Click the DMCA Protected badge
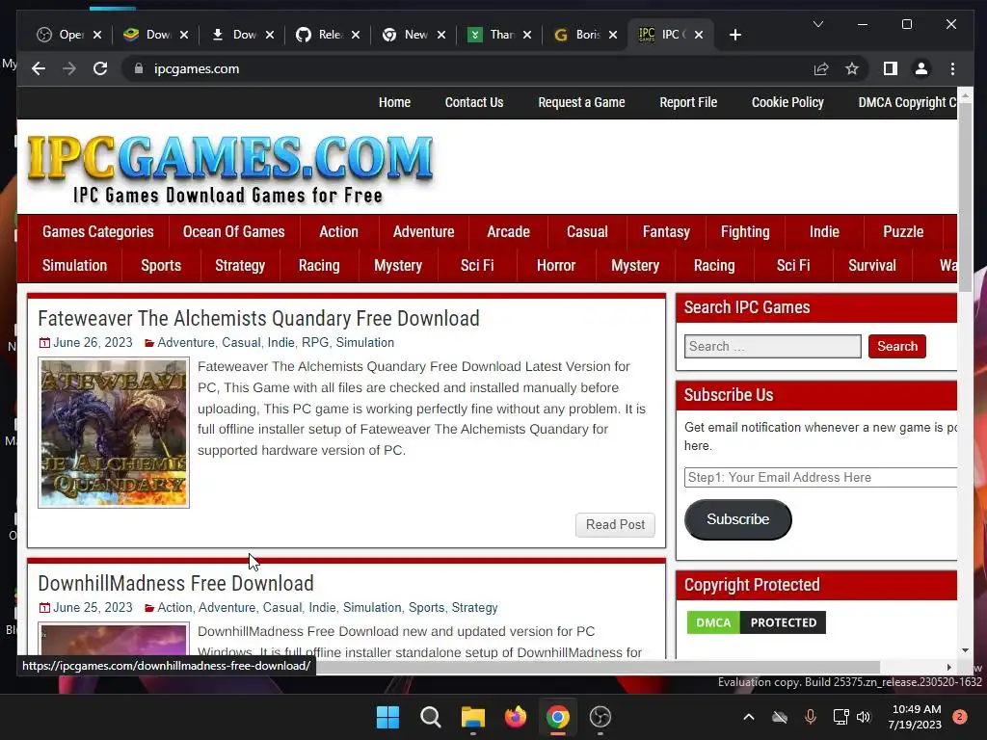Image resolution: width=987 pixels, height=740 pixels. pyautogui.click(x=756, y=622)
